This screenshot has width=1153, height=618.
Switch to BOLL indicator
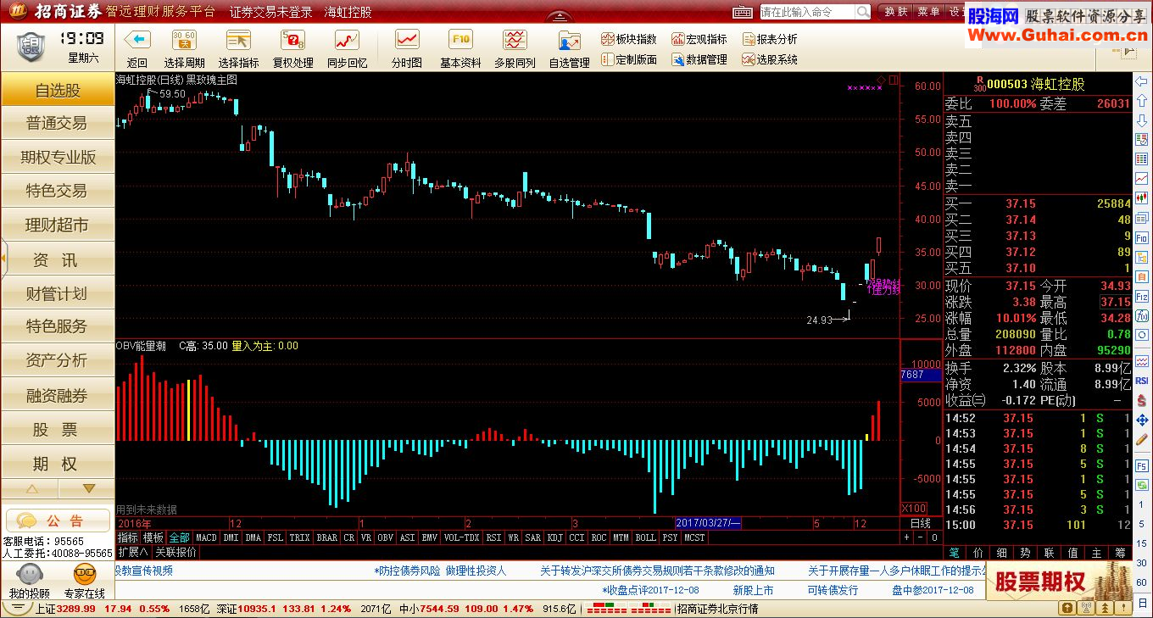(645, 537)
